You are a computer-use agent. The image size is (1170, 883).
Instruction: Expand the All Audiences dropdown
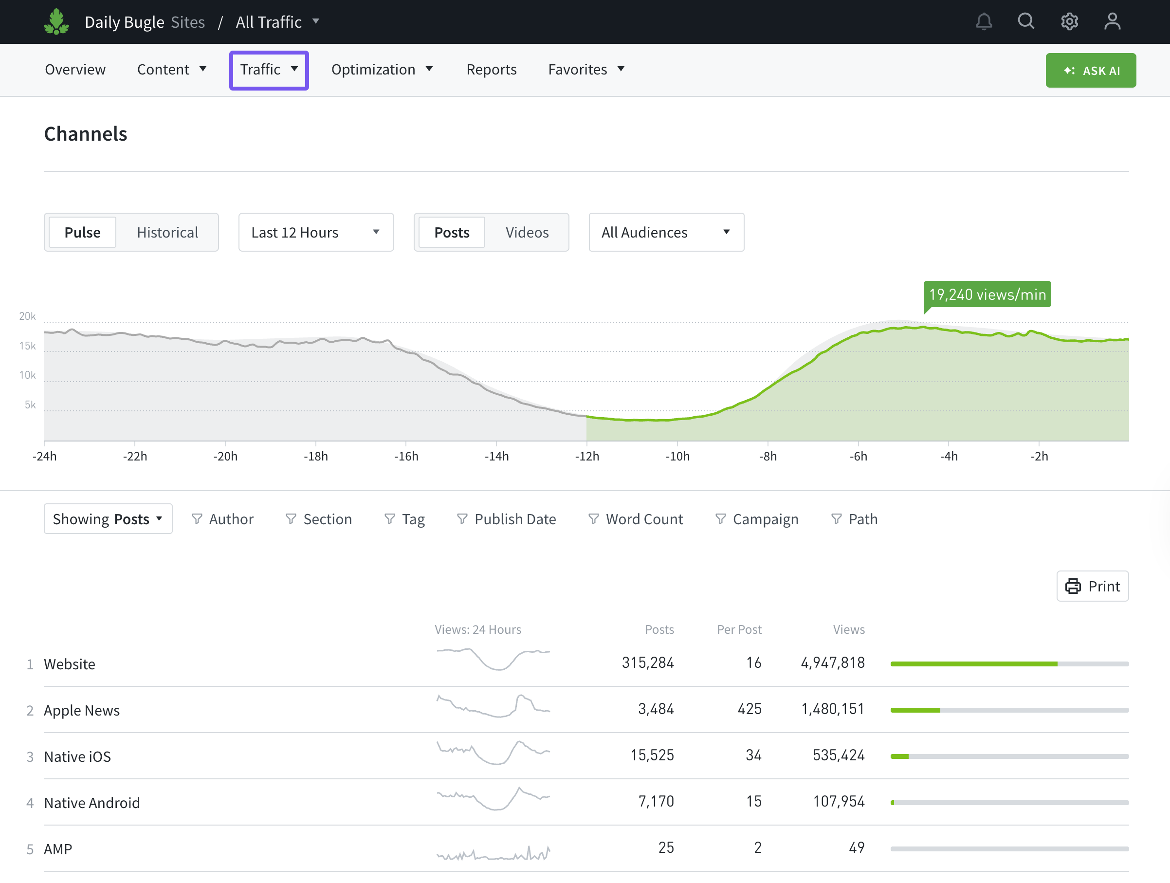666,232
